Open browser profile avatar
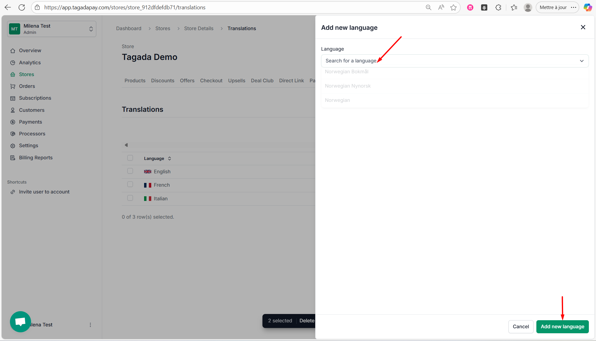Image resolution: width=596 pixels, height=341 pixels. [528, 7]
